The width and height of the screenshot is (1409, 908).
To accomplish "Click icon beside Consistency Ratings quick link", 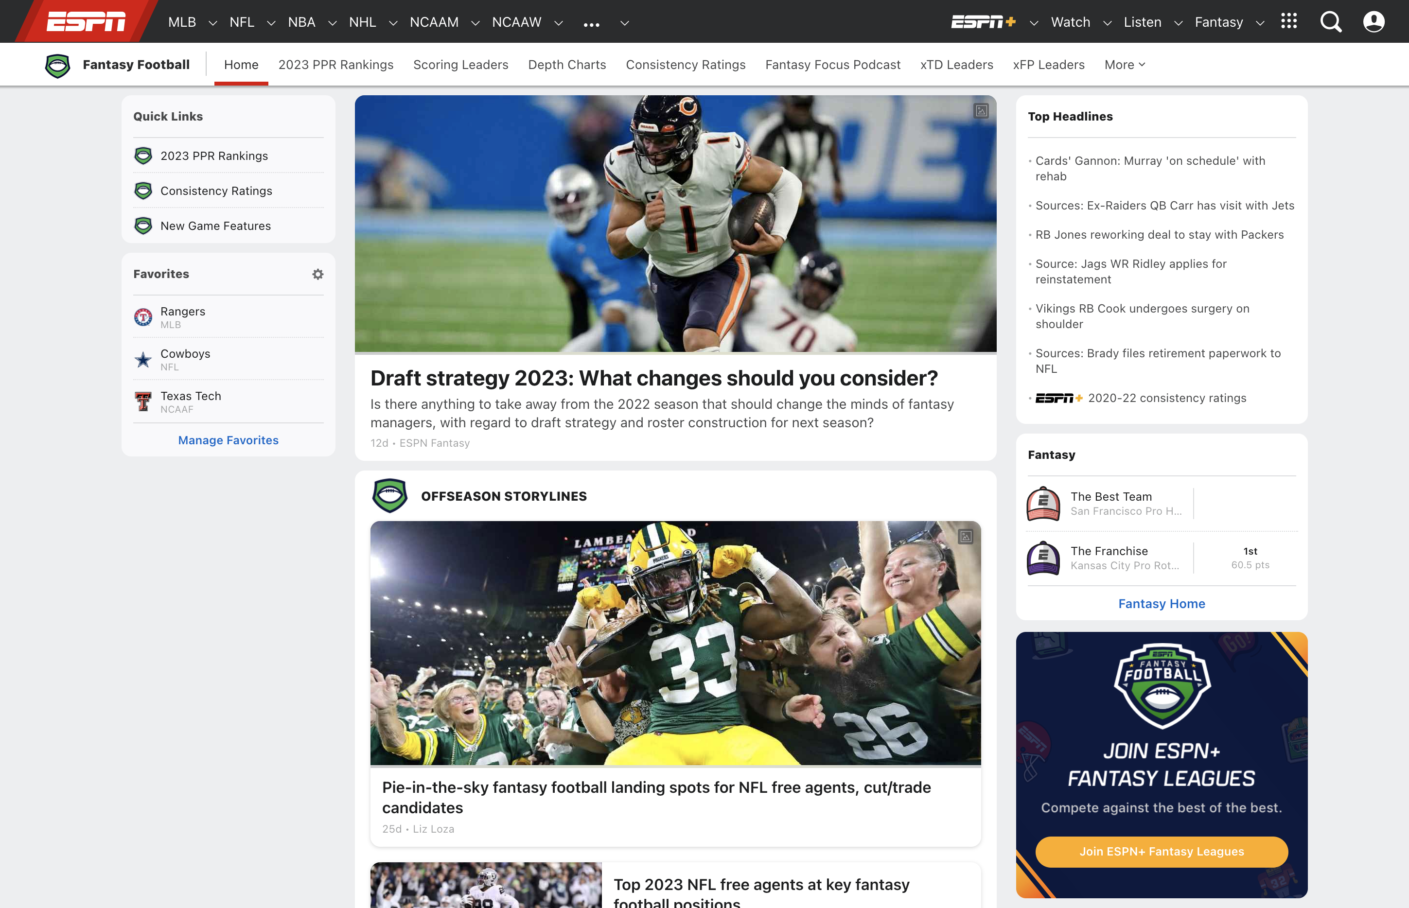I will (143, 191).
